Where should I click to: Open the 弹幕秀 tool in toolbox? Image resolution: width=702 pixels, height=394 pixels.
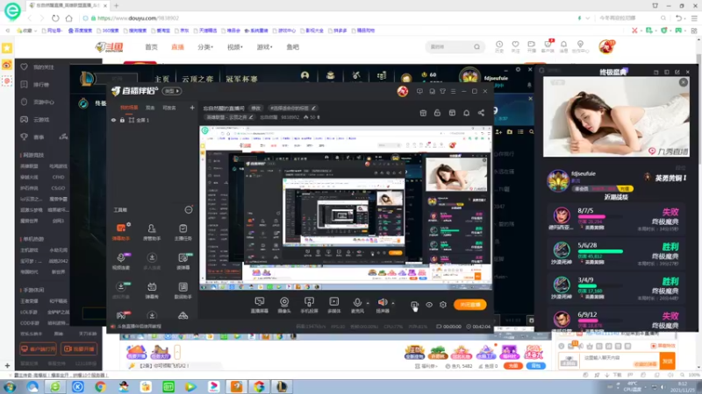[x=152, y=291]
